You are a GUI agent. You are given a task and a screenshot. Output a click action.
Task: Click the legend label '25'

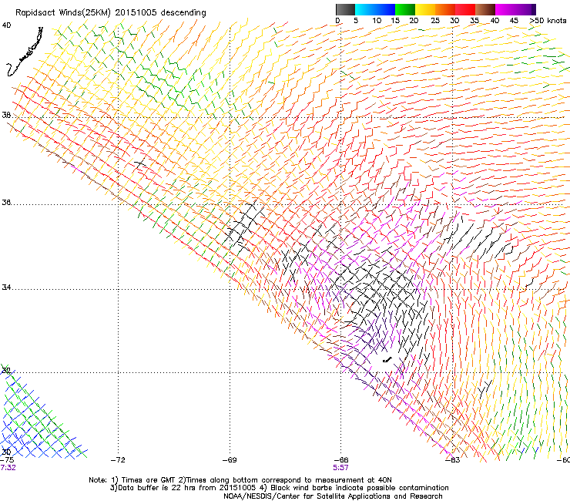click(435, 21)
